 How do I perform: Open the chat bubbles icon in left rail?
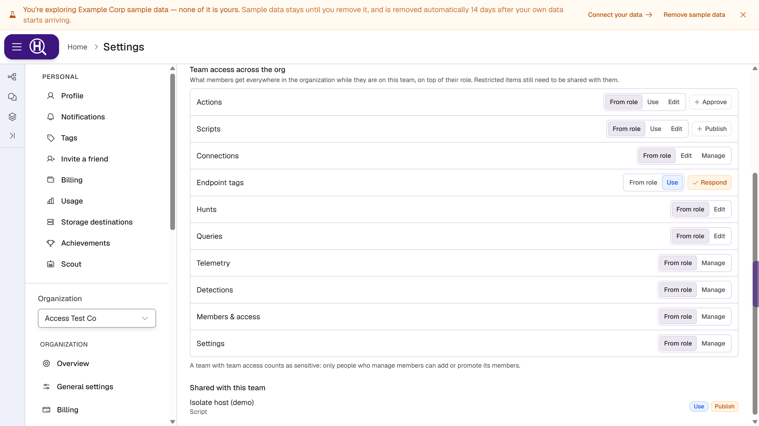point(12,97)
